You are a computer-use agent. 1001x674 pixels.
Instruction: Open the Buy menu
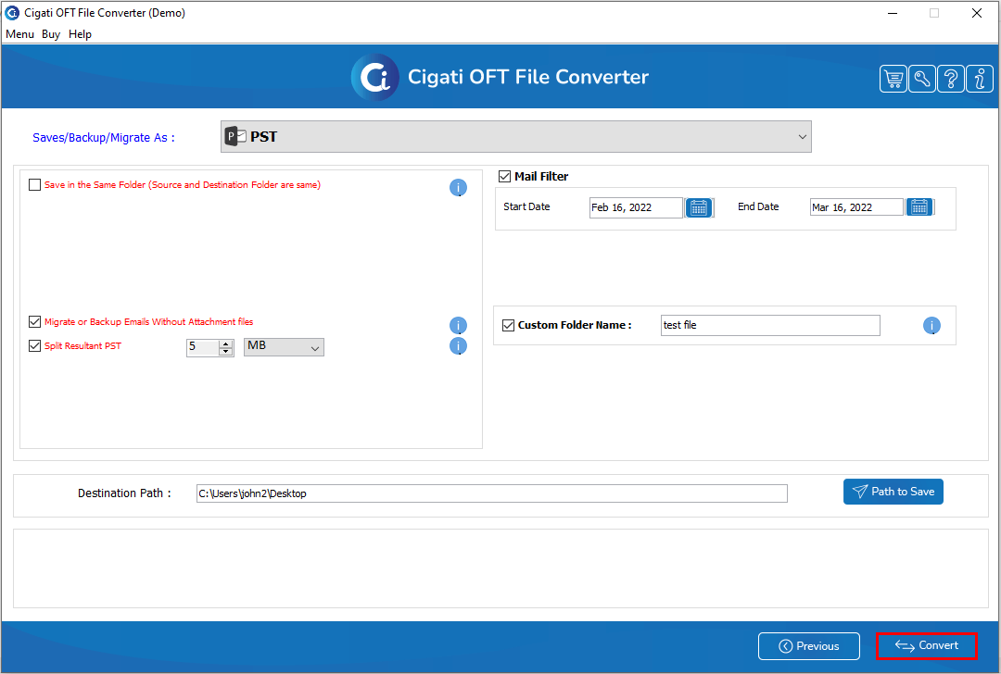pos(51,34)
